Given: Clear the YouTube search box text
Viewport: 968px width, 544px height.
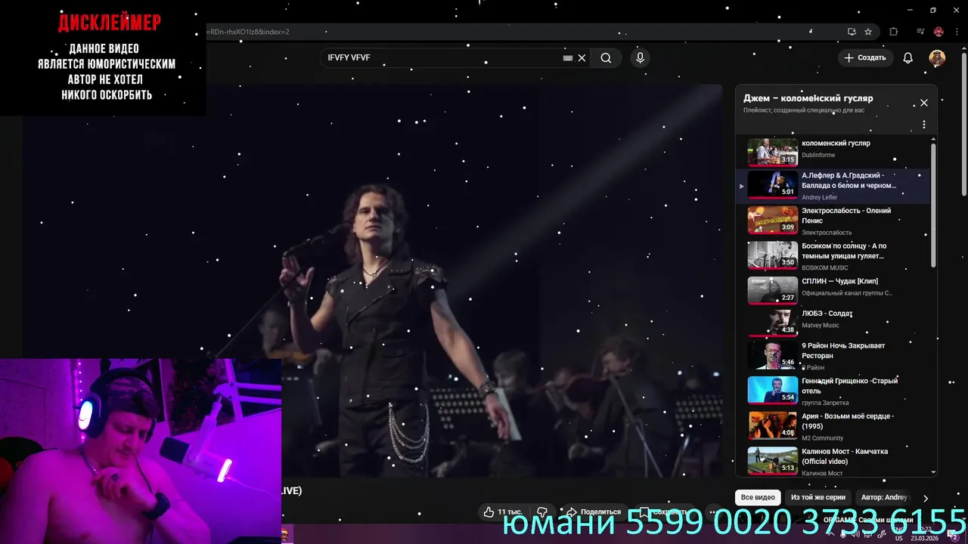Looking at the screenshot, I should click(582, 58).
